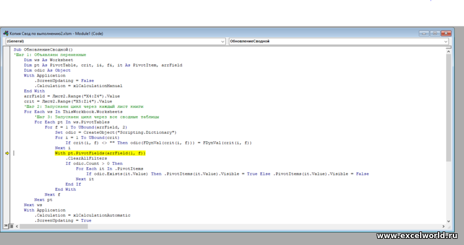Click the line starting "arrField = Лист2.Range"
This screenshot has height=245, width=464.
click(72, 96)
